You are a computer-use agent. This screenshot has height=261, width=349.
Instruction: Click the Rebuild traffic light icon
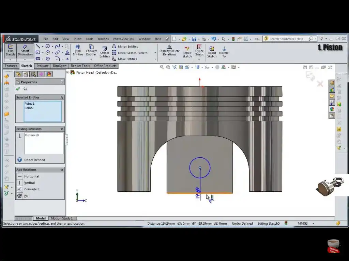coord(233,39)
